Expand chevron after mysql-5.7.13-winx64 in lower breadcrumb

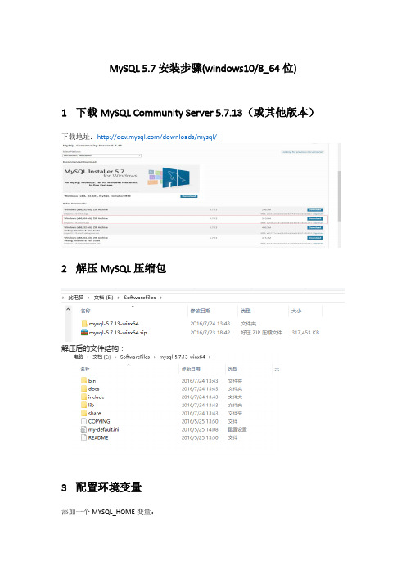(210, 357)
